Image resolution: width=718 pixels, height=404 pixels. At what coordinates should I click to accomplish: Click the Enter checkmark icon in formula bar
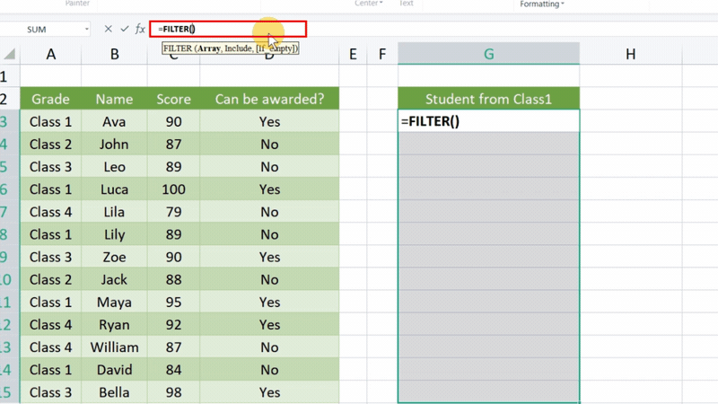tap(123, 30)
